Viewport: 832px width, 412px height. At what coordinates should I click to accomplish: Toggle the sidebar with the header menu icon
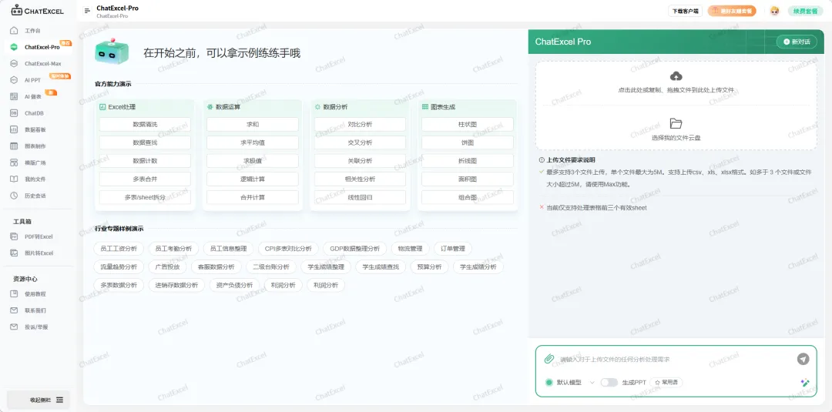click(x=88, y=11)
